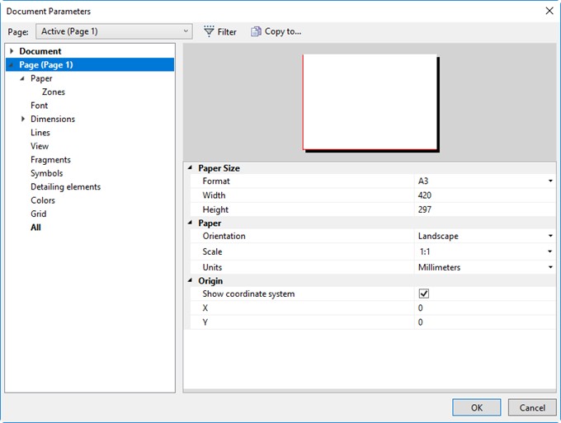Select the Font tree item
The width and height of the screenshot is (561, 423).
[x=39, y=106]
